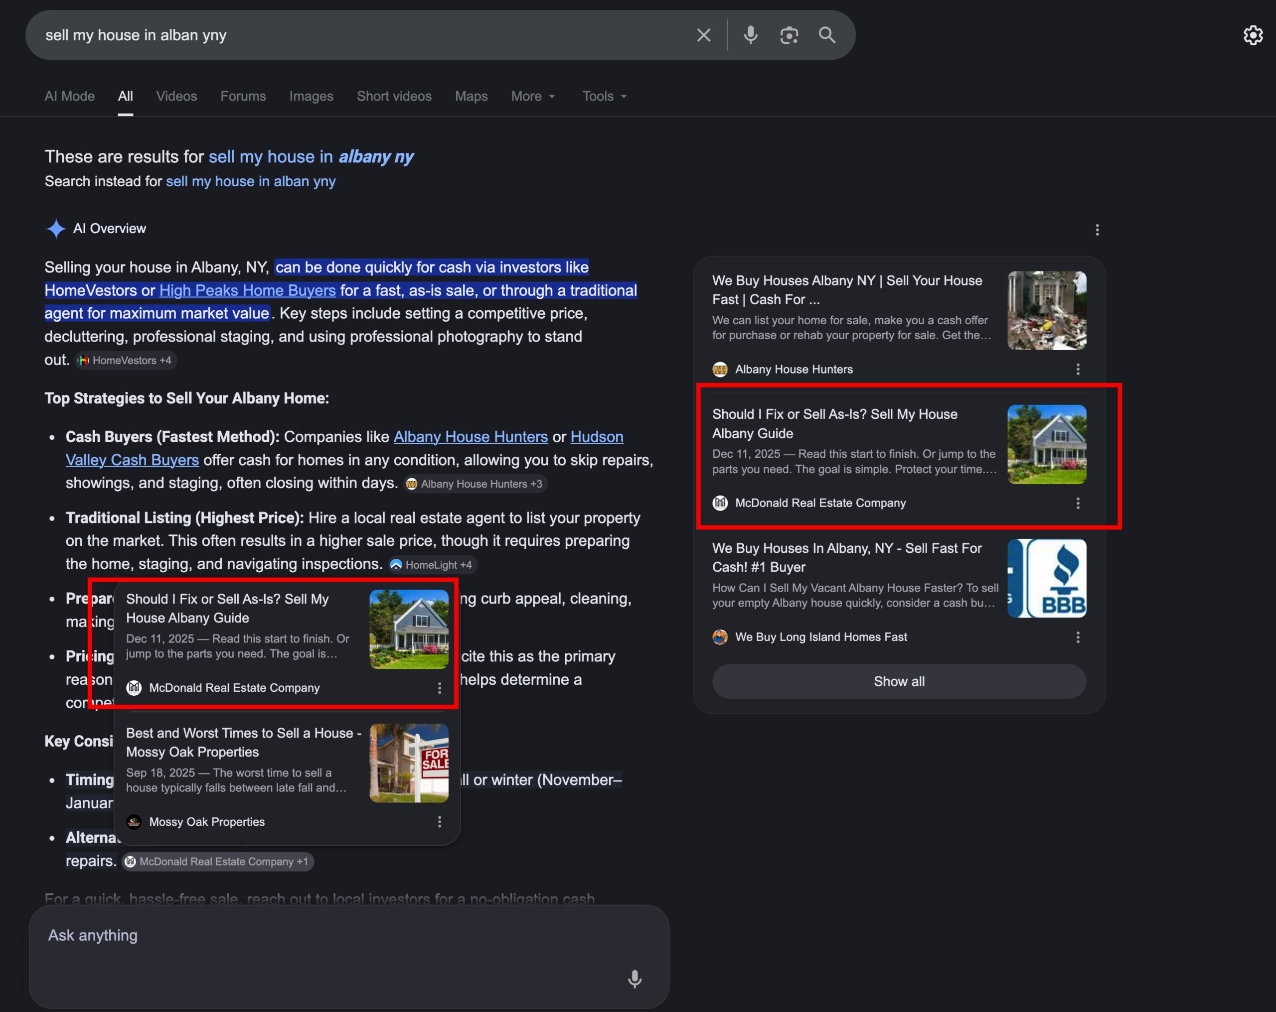1276x1012 pixels.
Task: Click cluttered house thumbnail for Albany House Hunters
Action: pos(1046,310)
